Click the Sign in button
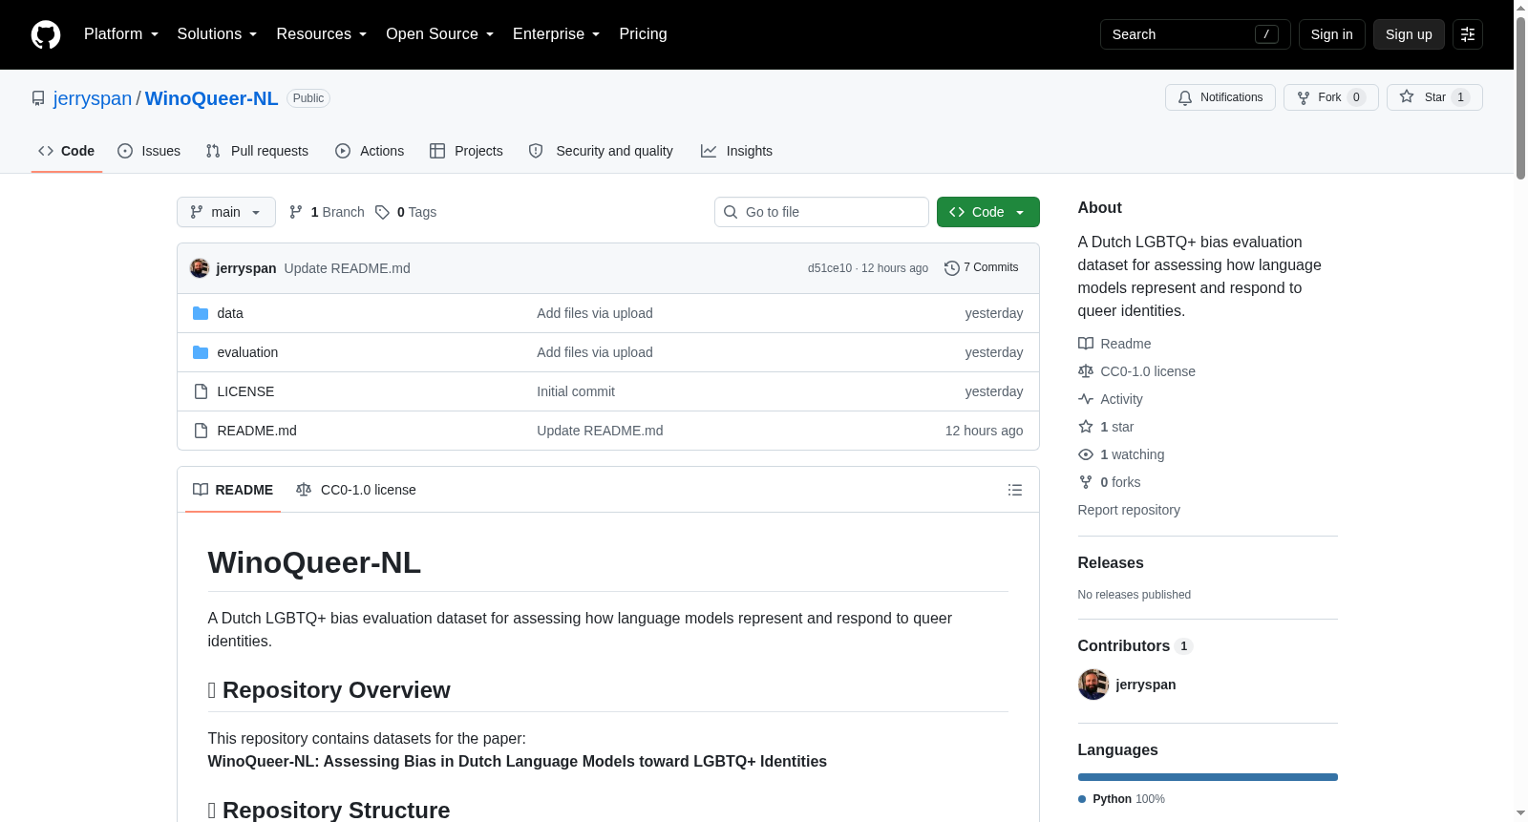This screenshot has height=822, width=1528. point(1332,34)
